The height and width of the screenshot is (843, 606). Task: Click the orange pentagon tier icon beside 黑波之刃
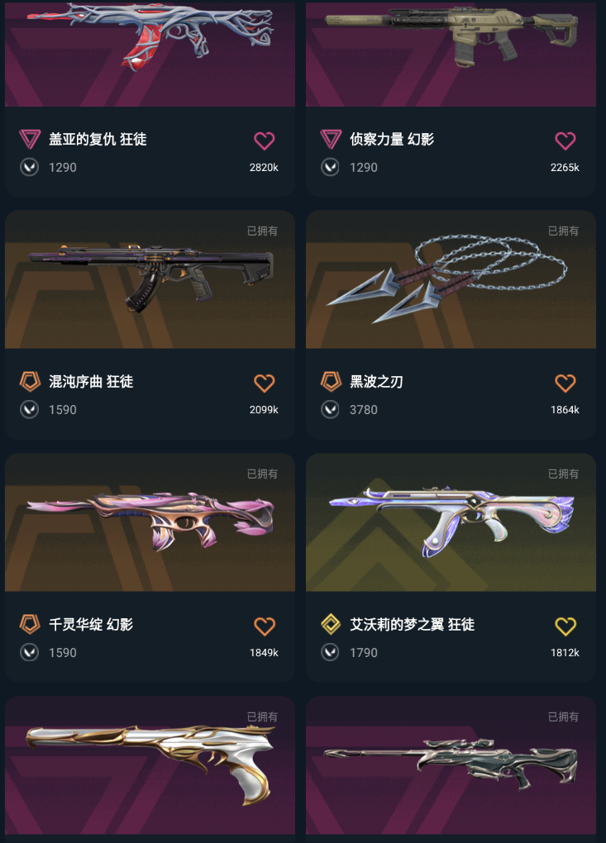point(331,382)
